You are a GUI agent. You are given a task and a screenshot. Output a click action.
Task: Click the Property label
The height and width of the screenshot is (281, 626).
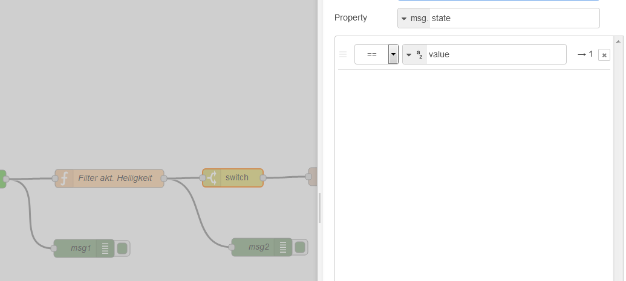[x=351, y=18]
